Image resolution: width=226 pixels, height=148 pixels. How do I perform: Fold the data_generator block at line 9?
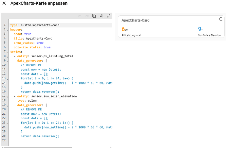point(7,61)
